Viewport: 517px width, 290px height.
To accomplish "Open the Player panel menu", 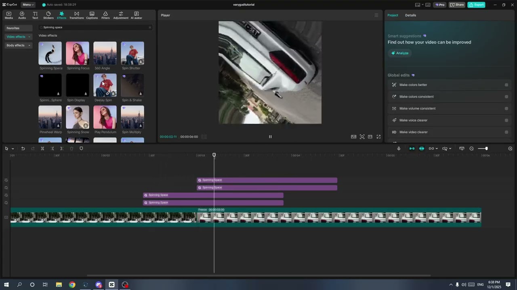I will 376,15.
